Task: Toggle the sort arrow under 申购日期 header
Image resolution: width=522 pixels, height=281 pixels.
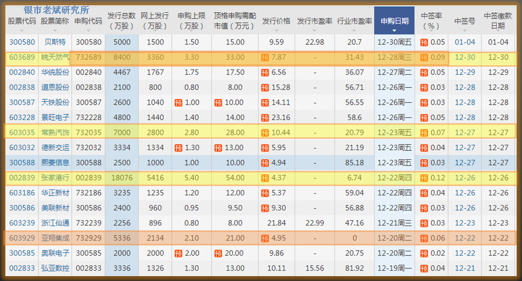Action: [x=394, y=31]
